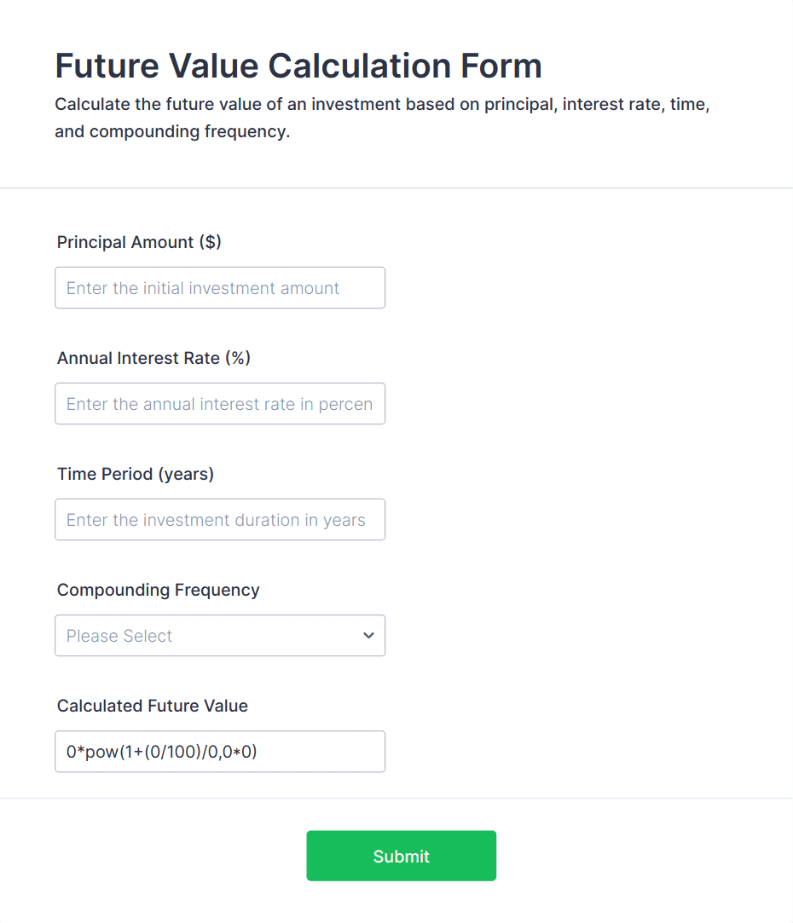
Task: Click the 'Annual Interest Rate (%)' label
Action: point(153,358)
